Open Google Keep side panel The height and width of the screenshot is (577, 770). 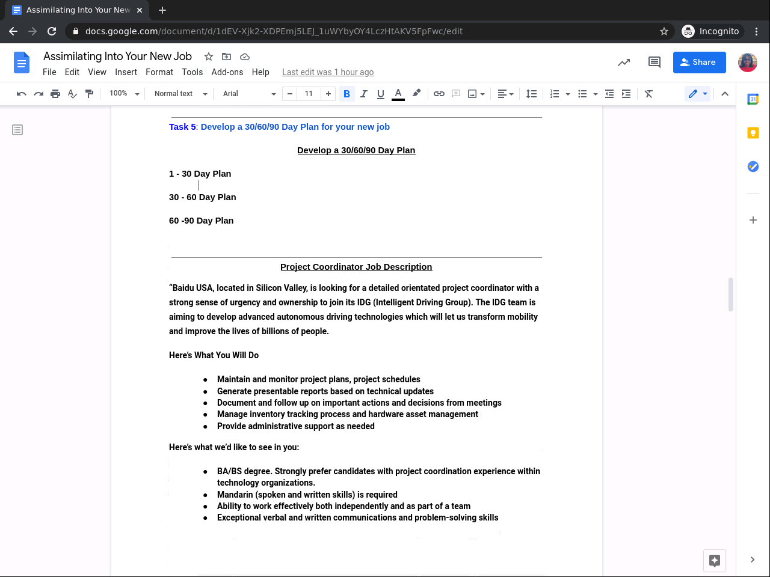tap(753, 133)
